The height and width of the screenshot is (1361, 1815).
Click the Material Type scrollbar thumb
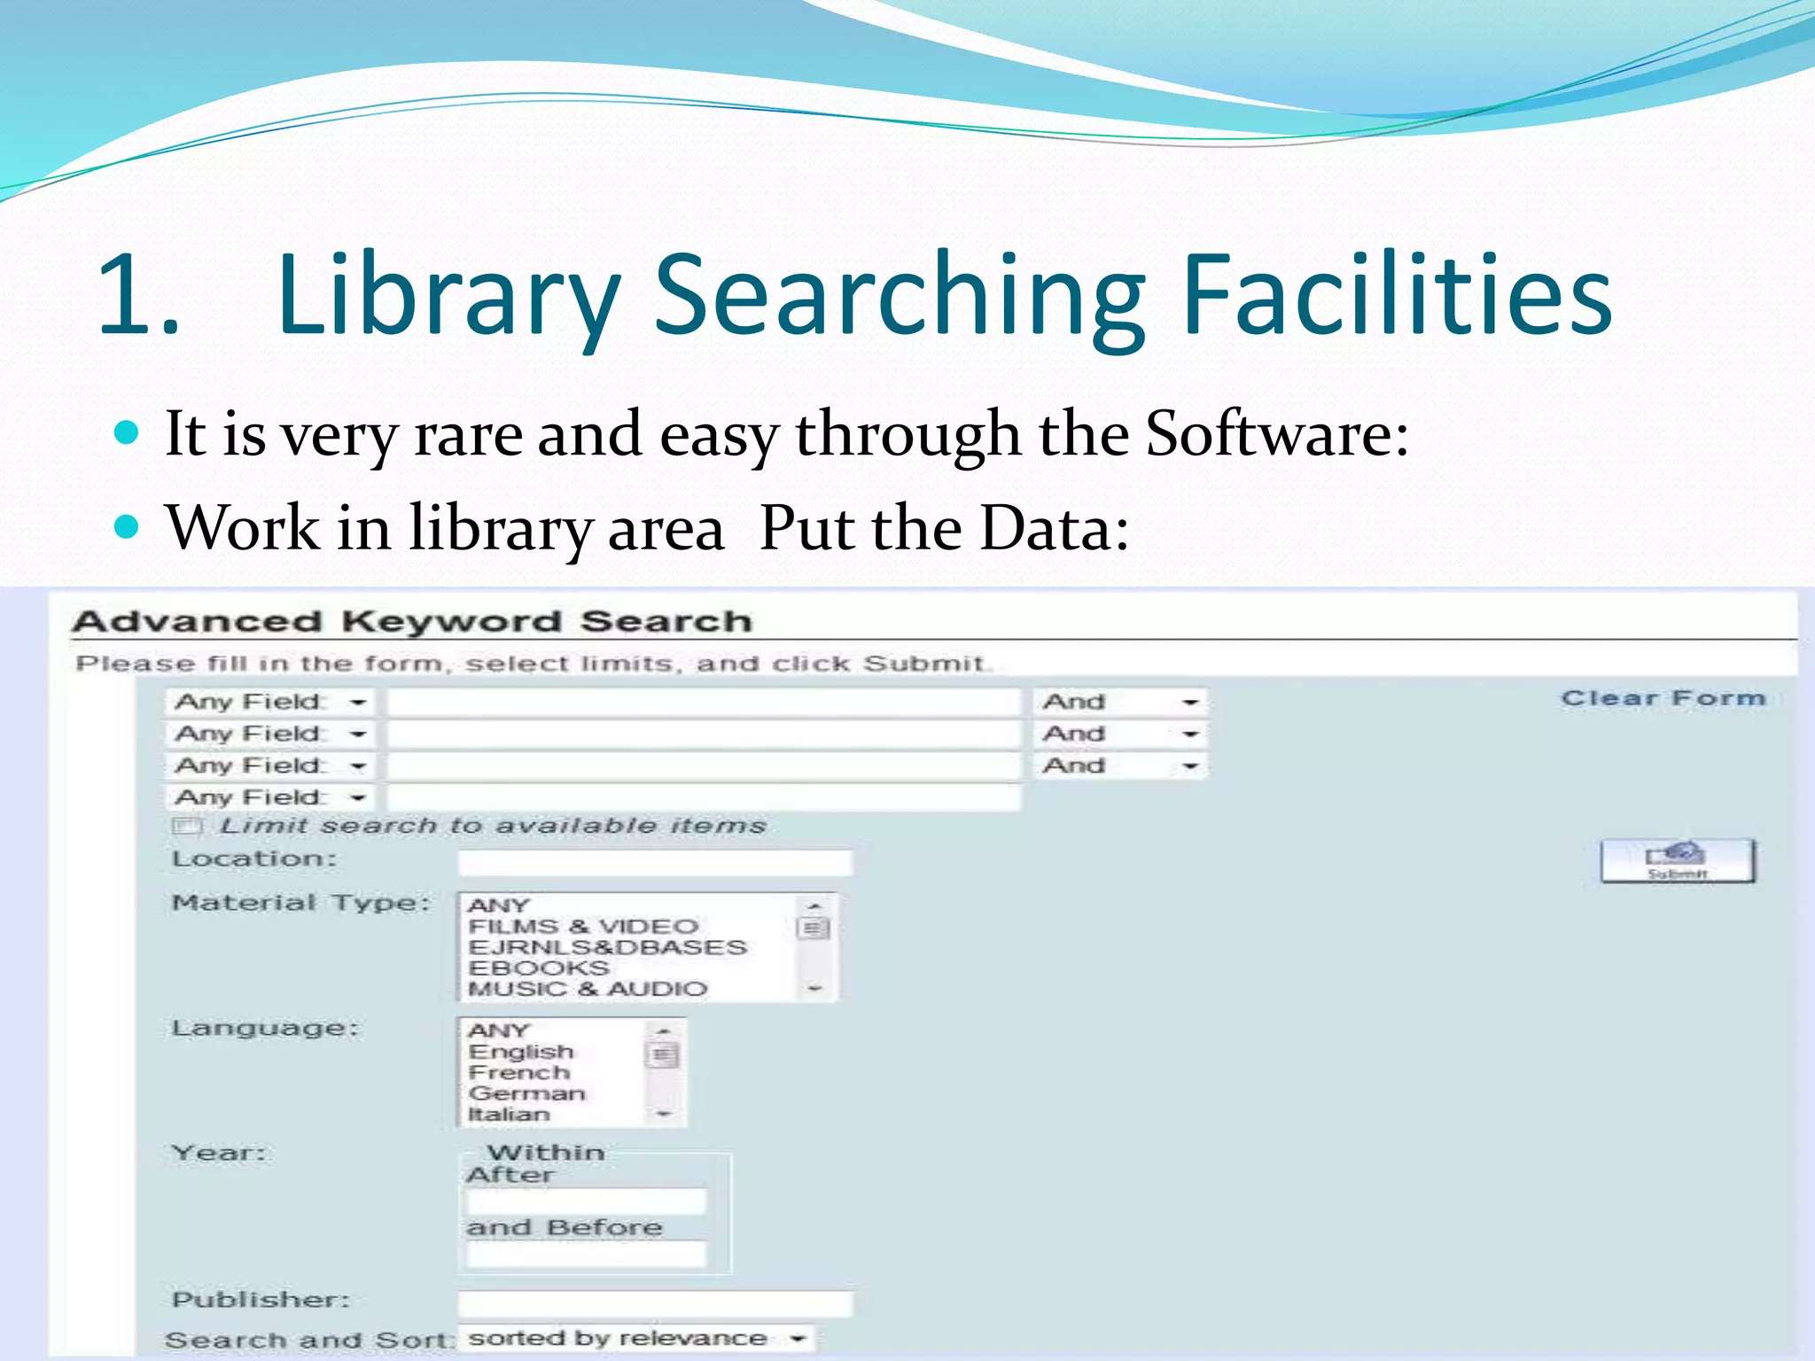coord(814,928)
